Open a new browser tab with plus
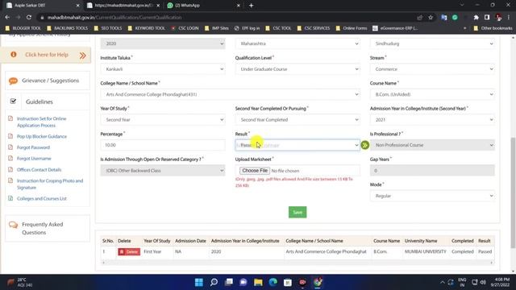The height and width of the screenshot is (290, 516). point(251,6)
